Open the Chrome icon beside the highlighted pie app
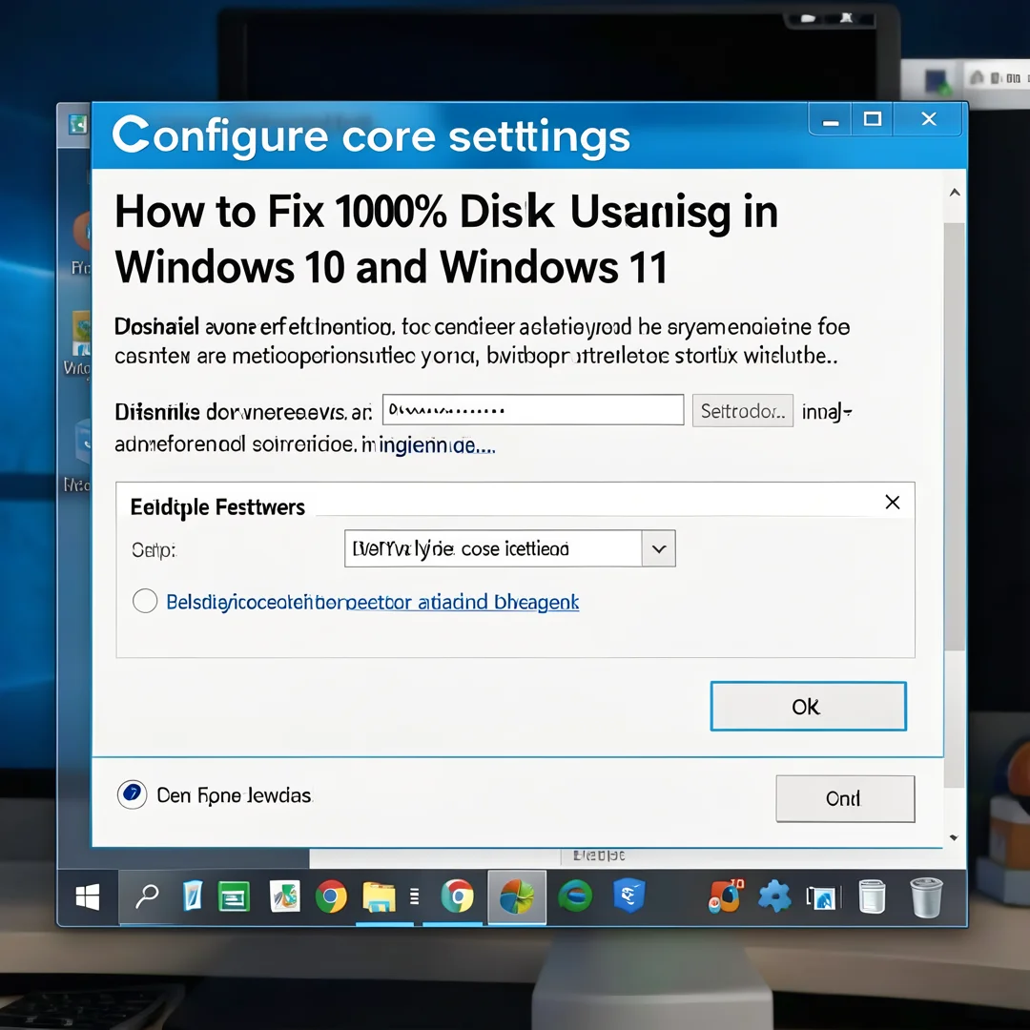The height and width of the screenshot is (1030, 1030). [x=457, y=896]
